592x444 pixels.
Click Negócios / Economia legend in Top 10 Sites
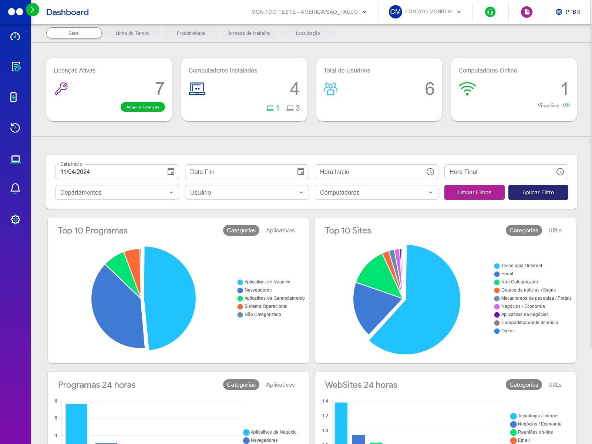519,306
